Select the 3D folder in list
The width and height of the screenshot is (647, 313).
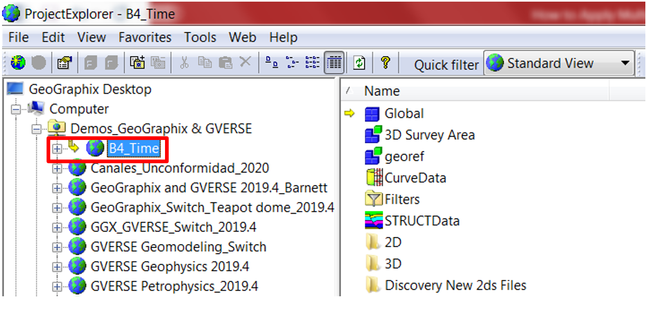393,264
